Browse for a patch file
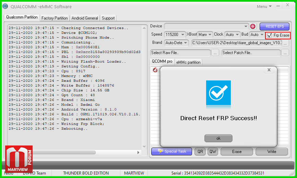 point(285,53)
